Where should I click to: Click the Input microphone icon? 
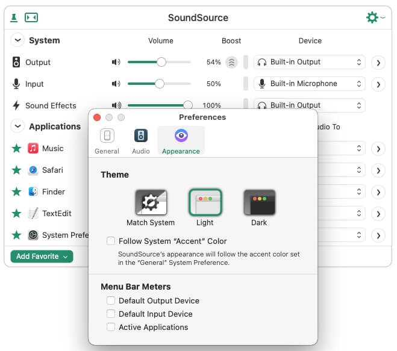(16, 84)
